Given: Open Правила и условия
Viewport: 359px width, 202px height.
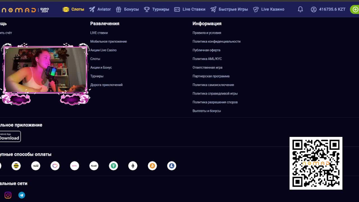Looking at the screenshot, I should (x=207, y=33).
